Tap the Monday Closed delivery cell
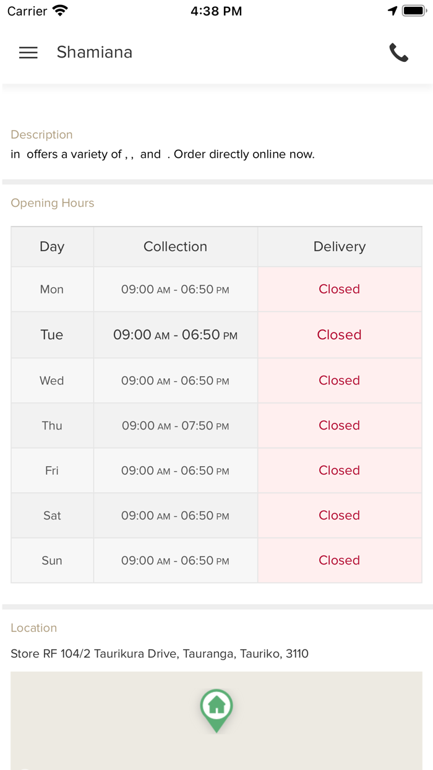Viewport: 433px width, 770px height. [339, 289]
